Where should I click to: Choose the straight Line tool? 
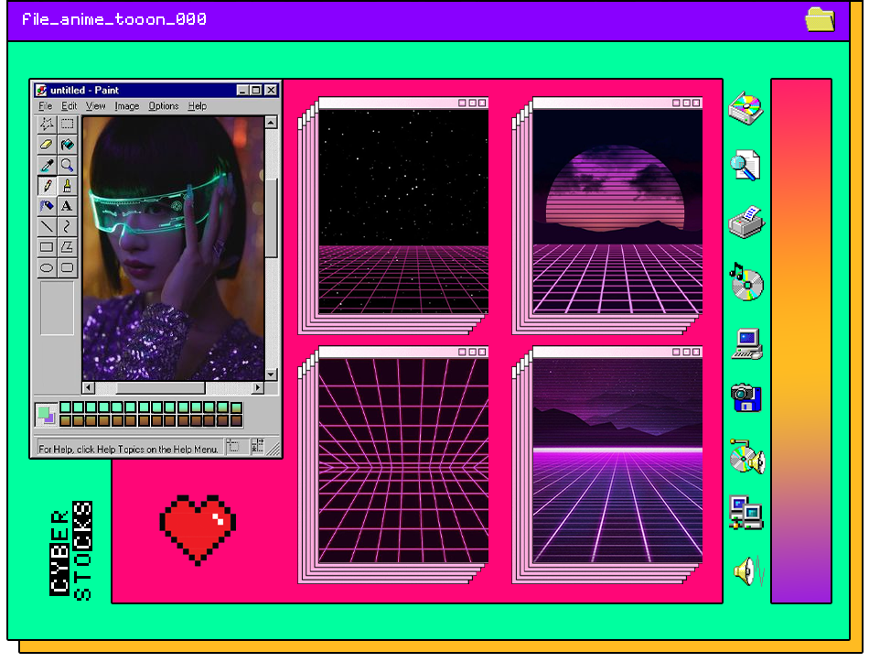(x=47, y=227)
